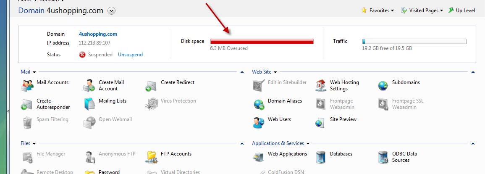Click the Frontpage Webadmin icon

tap(321, 104)
